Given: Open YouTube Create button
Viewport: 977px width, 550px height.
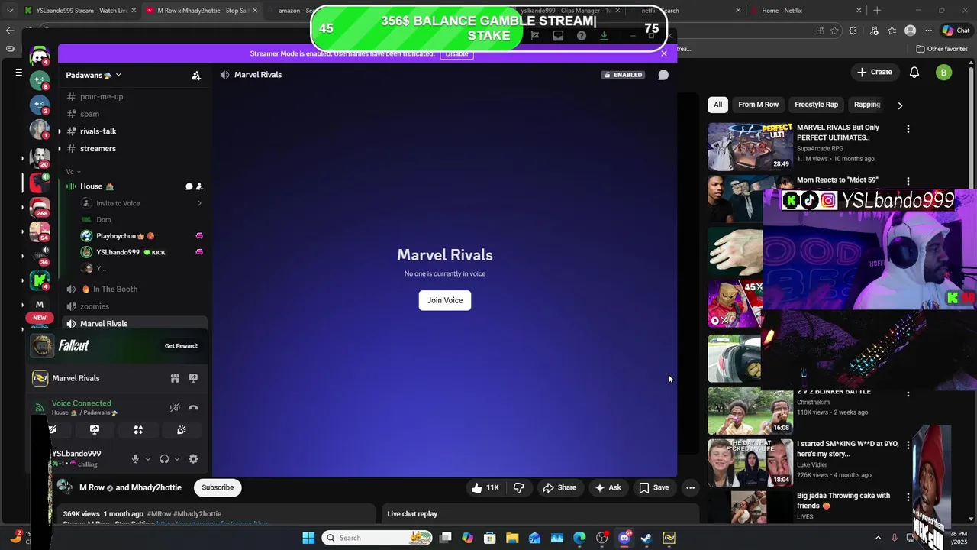Looking at the screenshot, I should click(x=875, y=72).
